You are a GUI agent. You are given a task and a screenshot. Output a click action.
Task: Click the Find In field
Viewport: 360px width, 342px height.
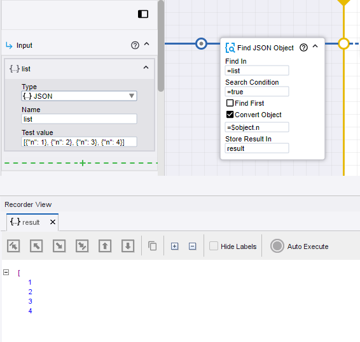pos(257,71)
